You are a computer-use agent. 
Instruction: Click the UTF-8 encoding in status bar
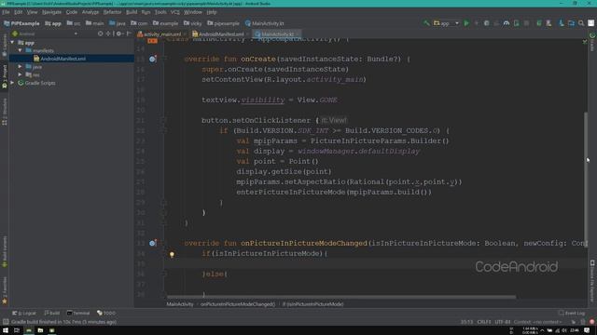[503, 322]
